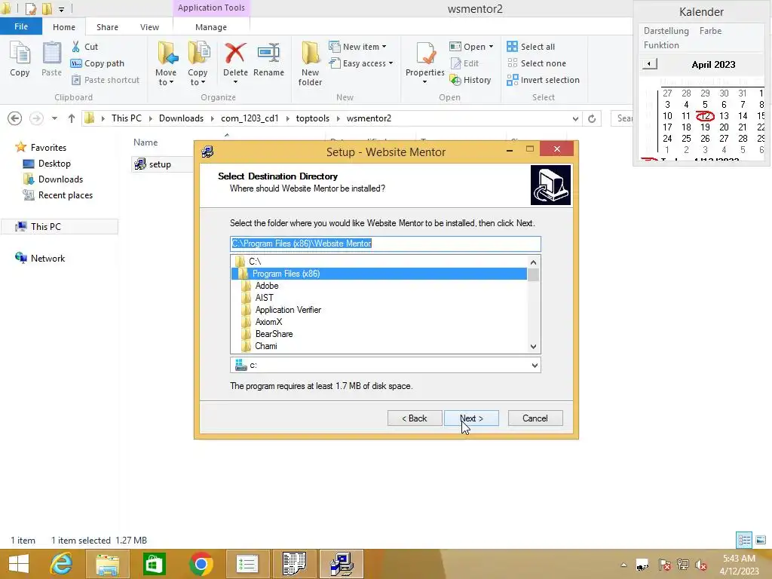Click Next in the Setup wizard
772x579 pixels.
click(471, 418)
